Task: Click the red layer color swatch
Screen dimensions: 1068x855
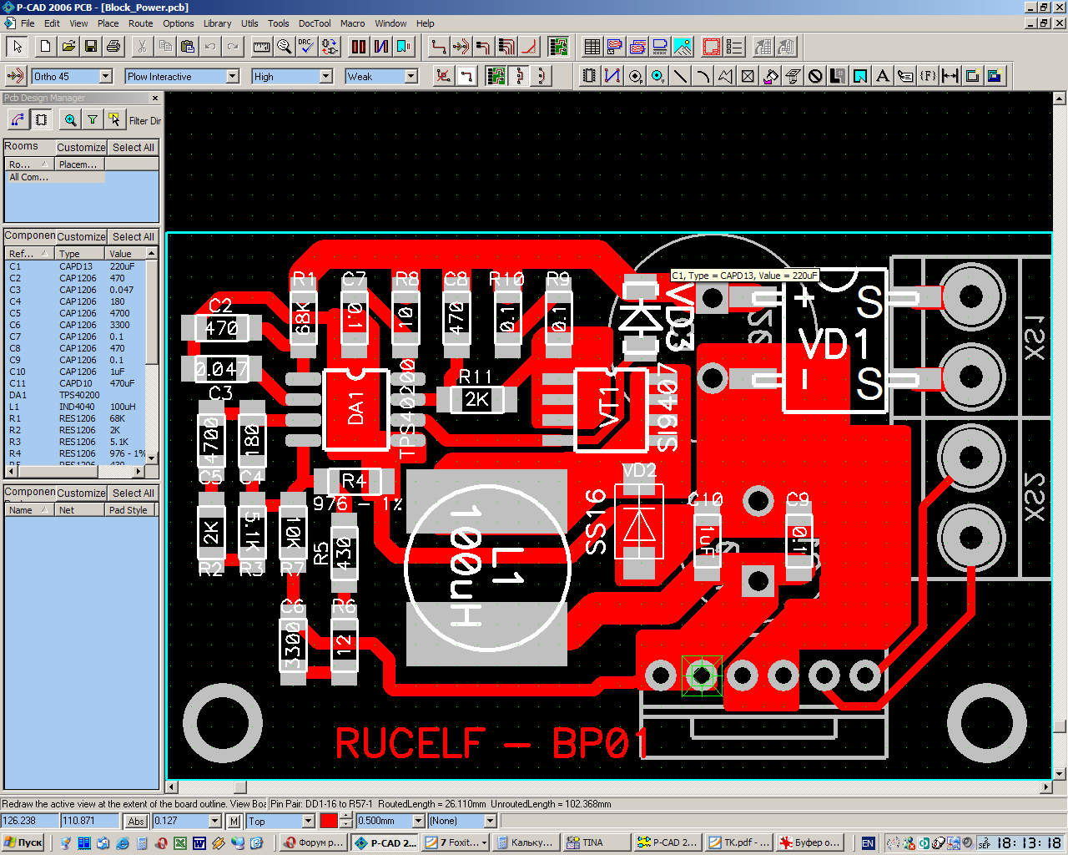Action: pyautogui.click(x=329, y=822)
